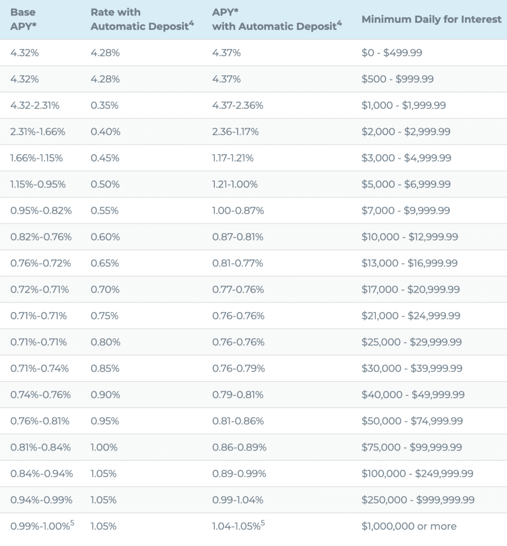
Task: Select the "$0 - $499.99" balance cell
Action: [392, 53]
